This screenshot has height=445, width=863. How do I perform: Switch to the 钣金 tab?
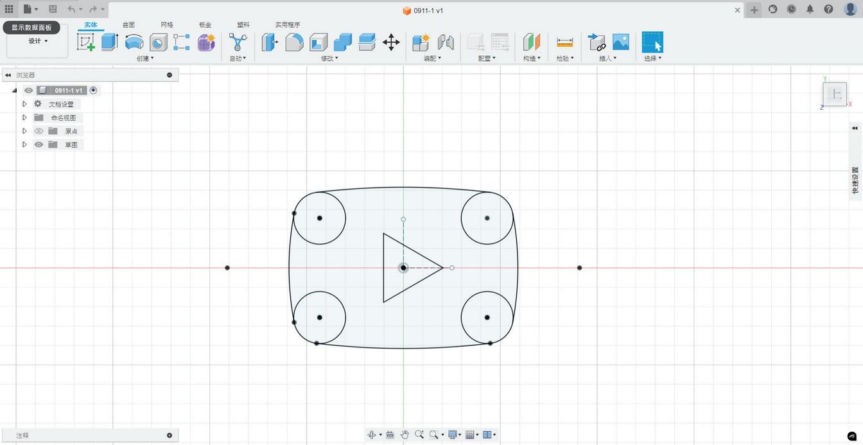coord(205,25)
